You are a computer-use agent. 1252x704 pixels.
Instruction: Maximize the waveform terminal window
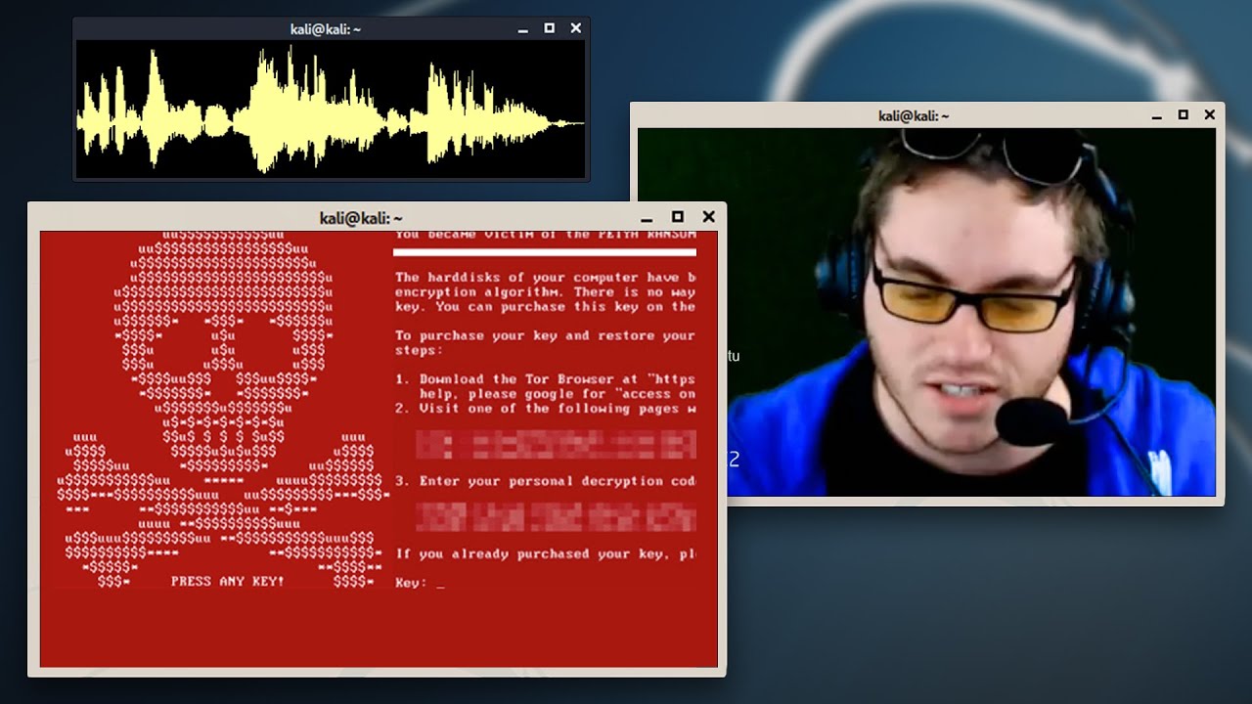coord(550,28)
